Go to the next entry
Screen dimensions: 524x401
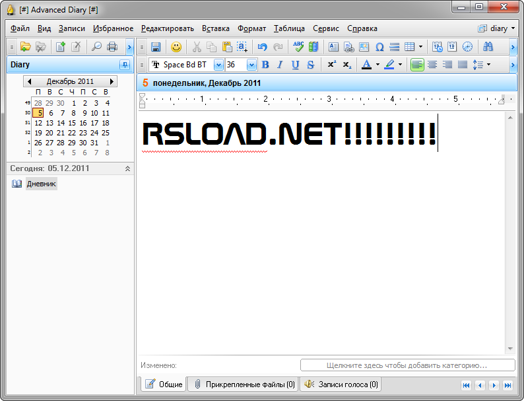click(494, 385)
